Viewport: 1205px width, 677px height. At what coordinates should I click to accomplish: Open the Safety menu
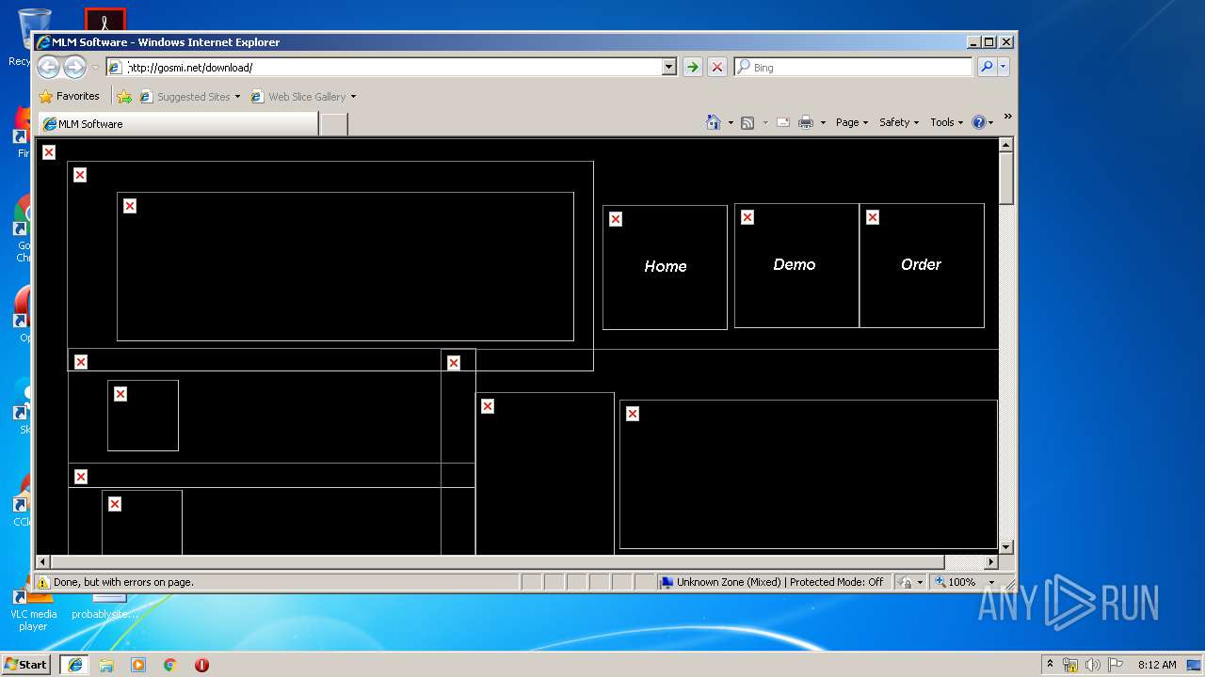[x=899, y=122]
